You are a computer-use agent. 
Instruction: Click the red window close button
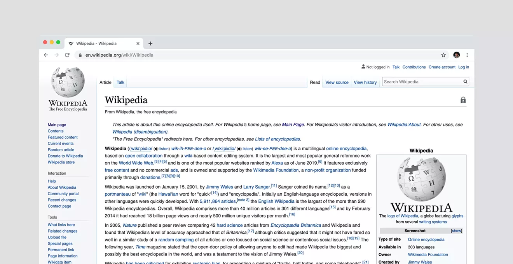(45, 42)
